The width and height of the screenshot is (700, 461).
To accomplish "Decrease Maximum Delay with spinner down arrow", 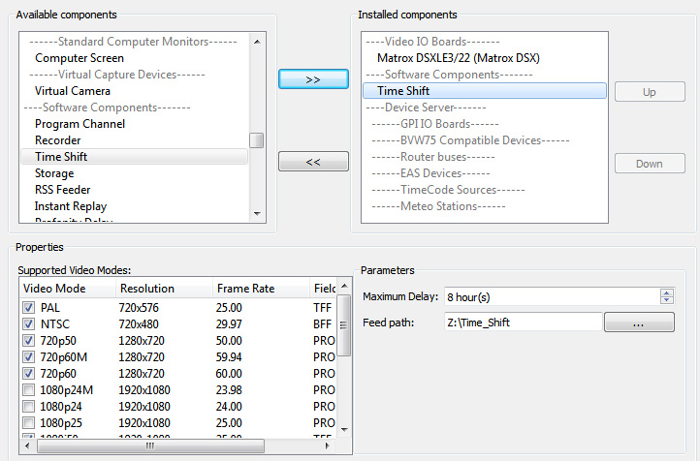I will click(666, 299).
